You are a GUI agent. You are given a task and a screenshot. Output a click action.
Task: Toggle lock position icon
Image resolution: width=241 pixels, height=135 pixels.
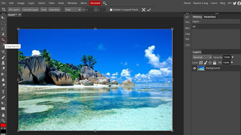[210, 63]
